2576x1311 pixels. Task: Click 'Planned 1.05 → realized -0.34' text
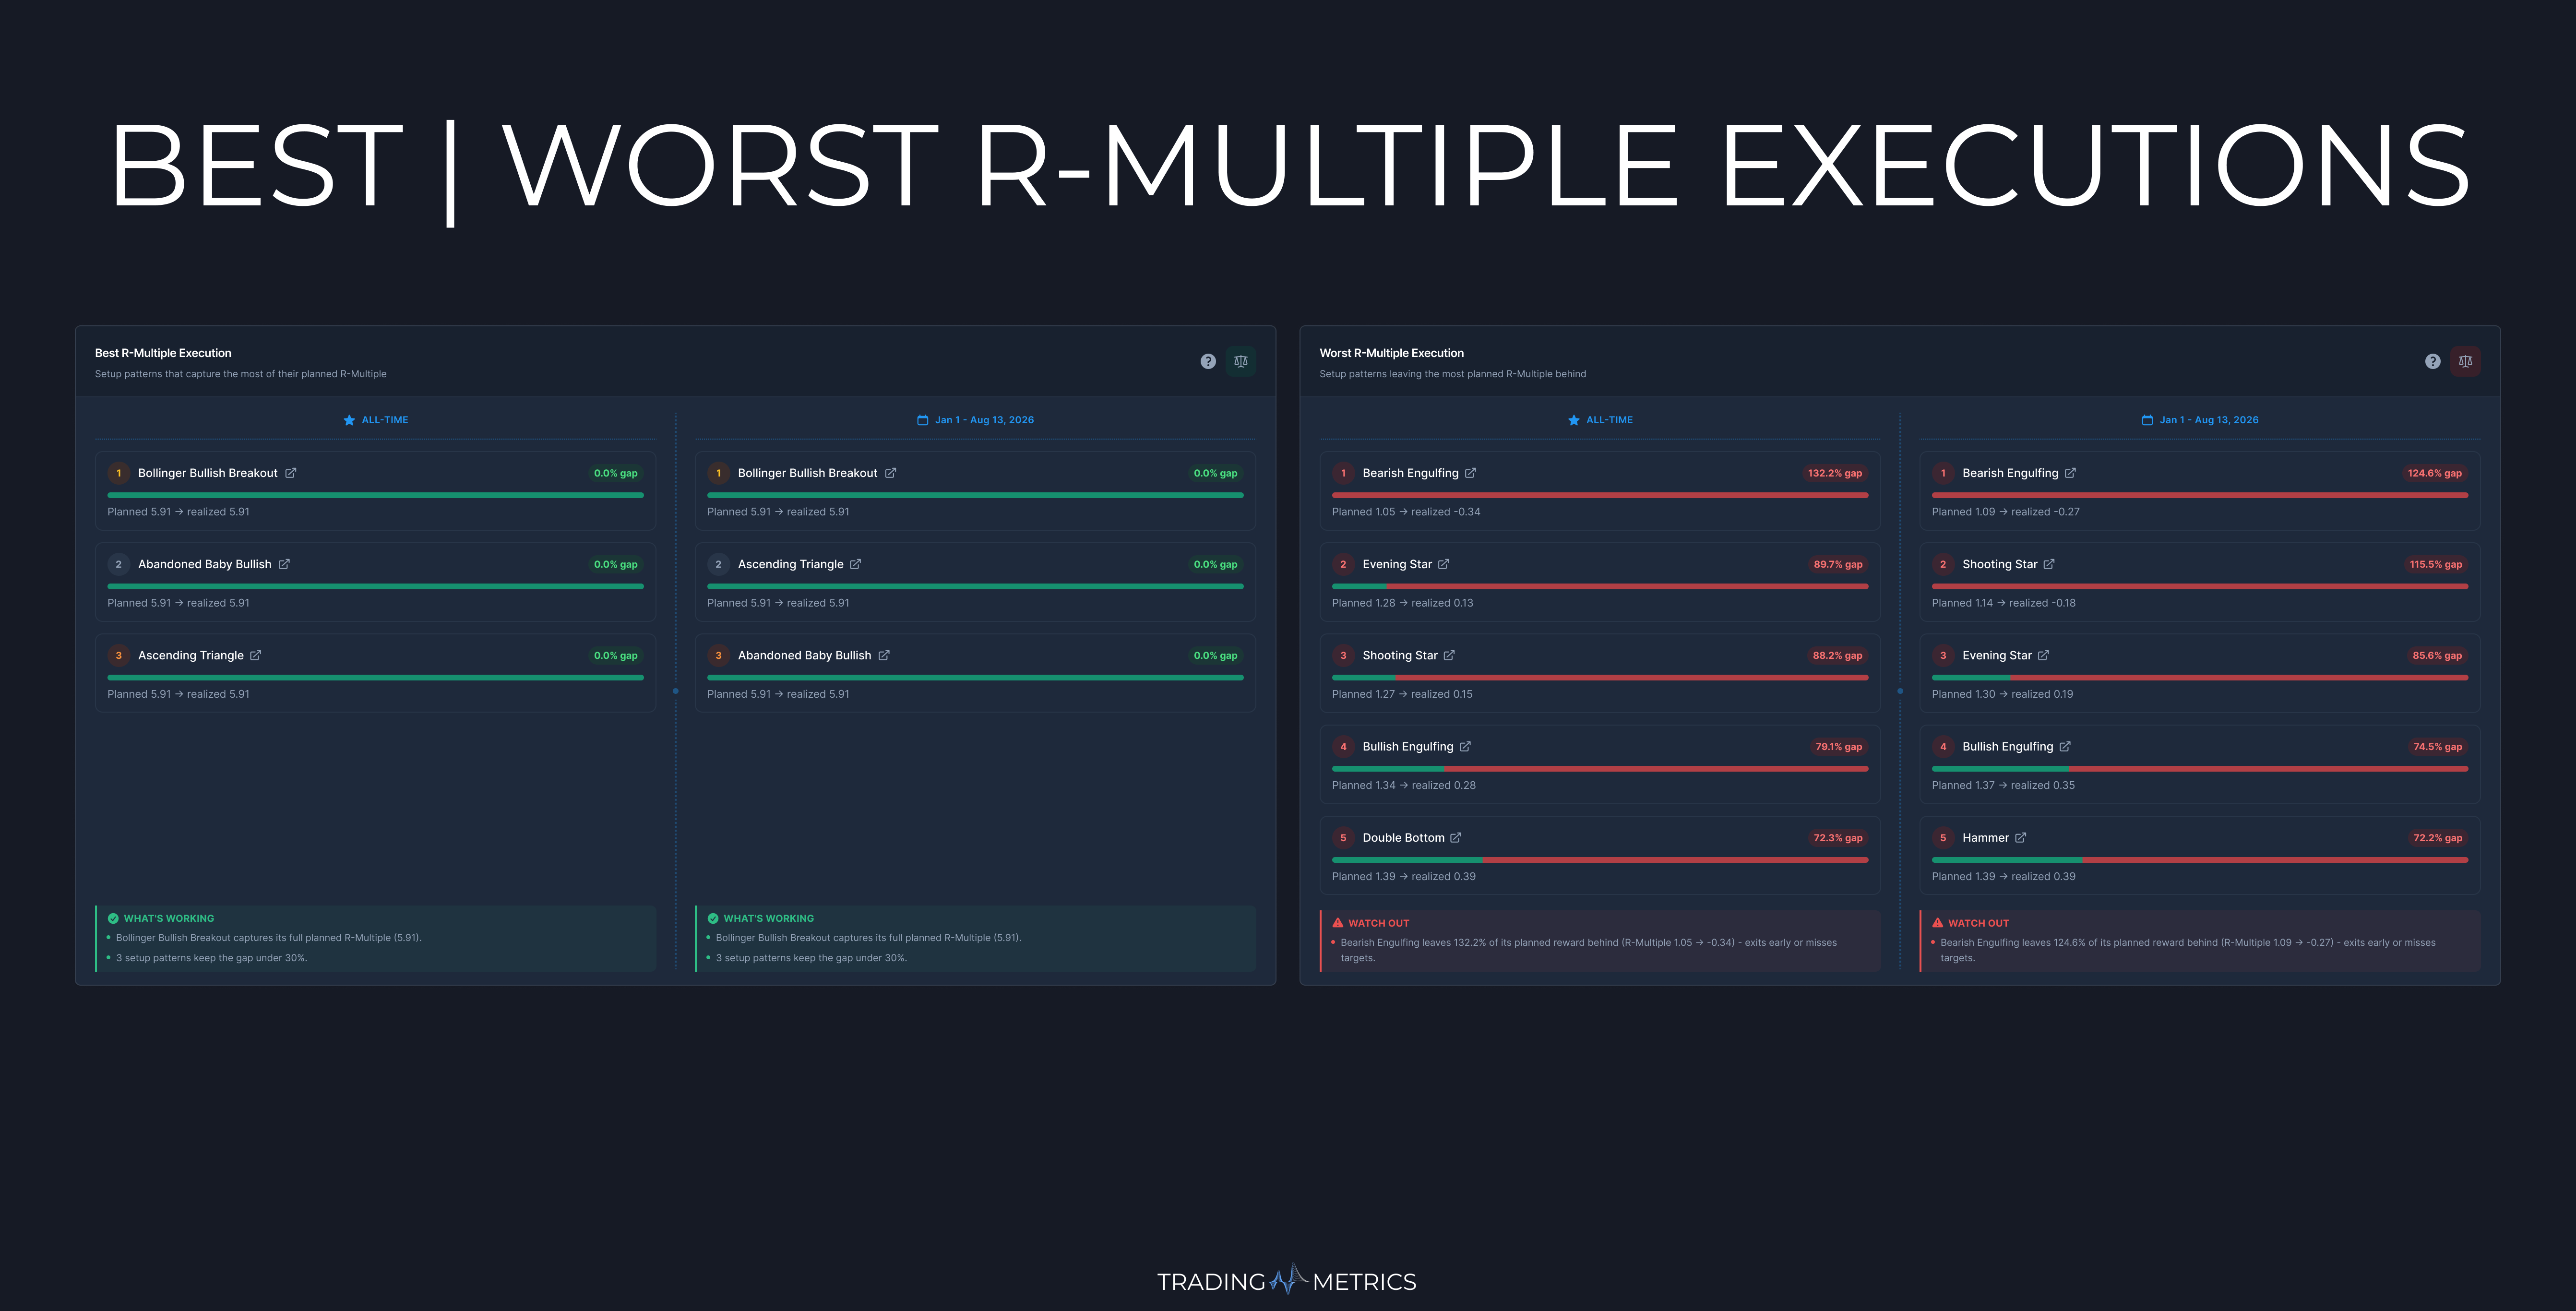click(x=1406, y=512)
